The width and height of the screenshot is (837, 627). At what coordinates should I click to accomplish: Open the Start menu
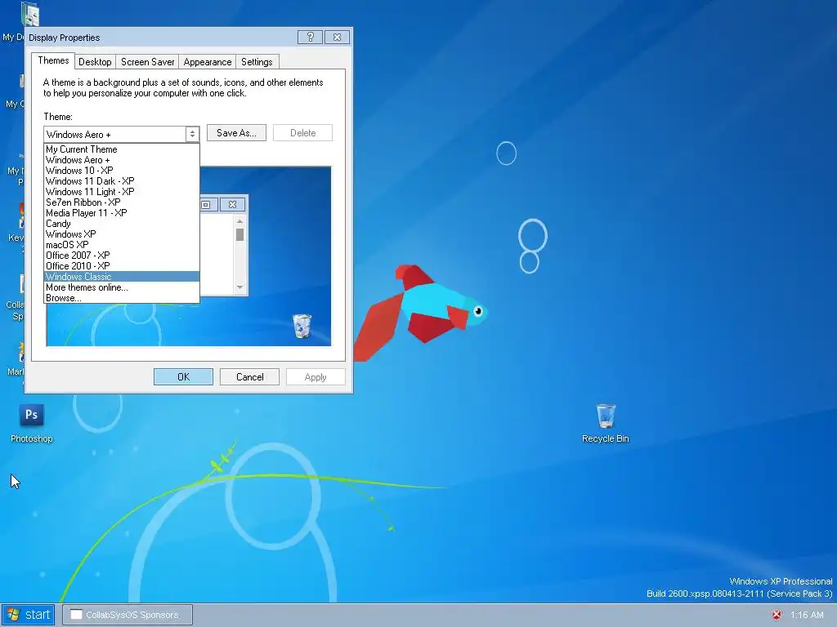[x=30, y=615]
